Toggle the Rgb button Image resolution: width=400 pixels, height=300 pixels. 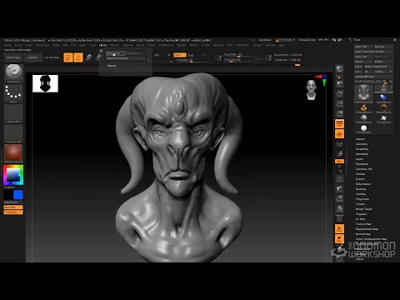(x=157, y=55)
